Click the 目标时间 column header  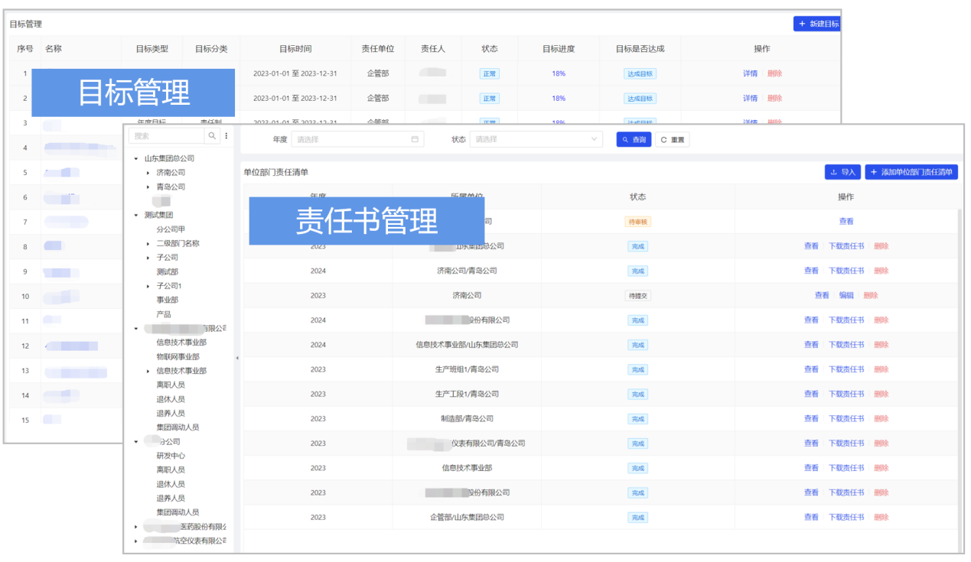[x=295, y=49]
